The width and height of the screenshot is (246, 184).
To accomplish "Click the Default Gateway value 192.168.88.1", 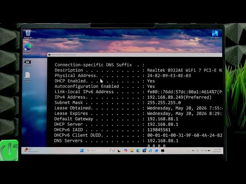I will point(163,119).
